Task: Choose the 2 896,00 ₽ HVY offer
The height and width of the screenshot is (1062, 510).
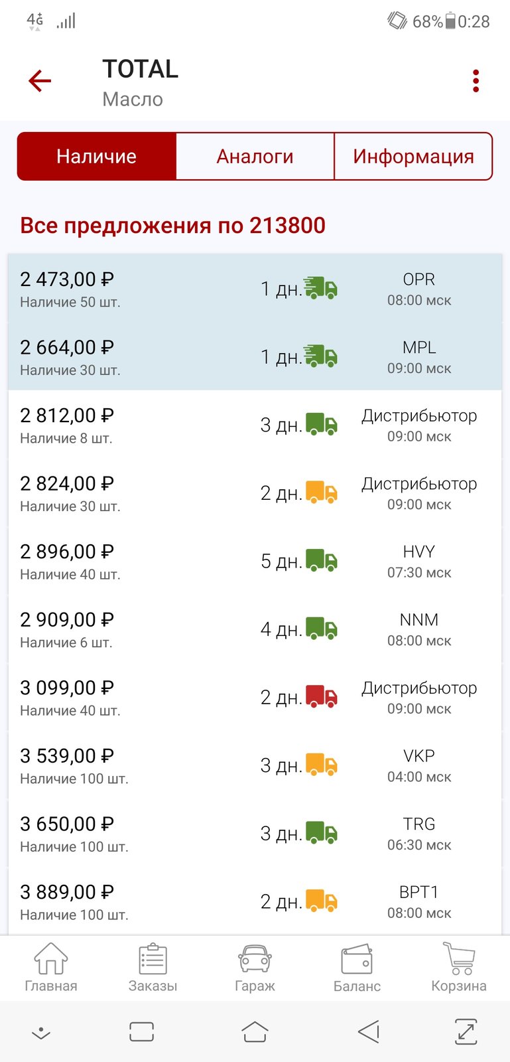Action: 255,561
